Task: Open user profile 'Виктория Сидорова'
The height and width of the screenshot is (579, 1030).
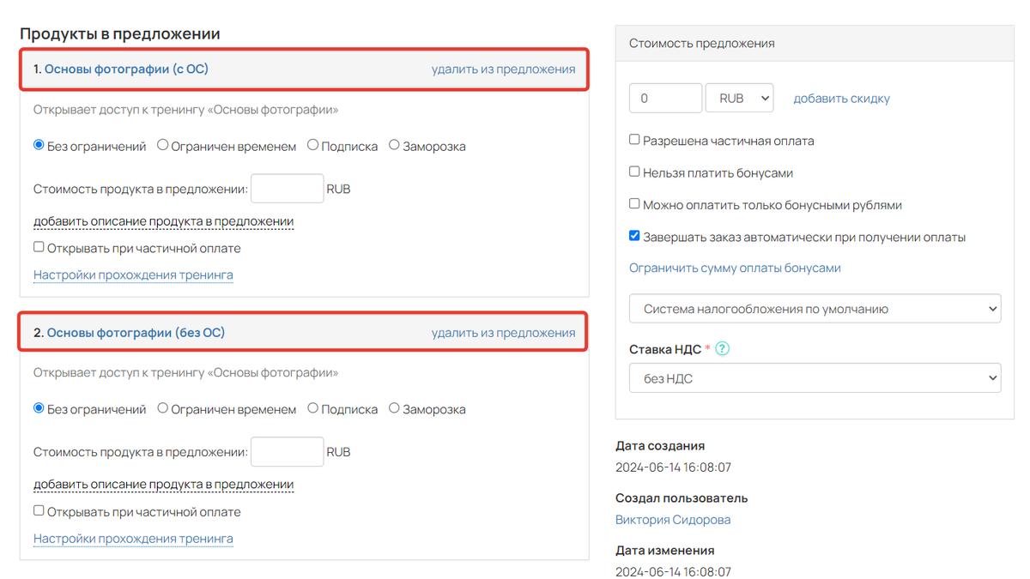Action: (x=673, y=520)
